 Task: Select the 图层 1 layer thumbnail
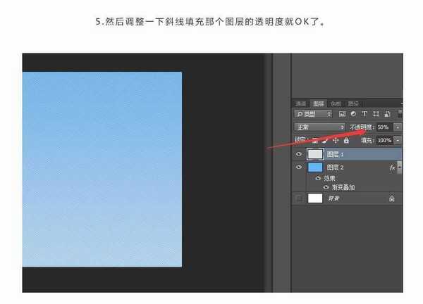pos(315,154)
